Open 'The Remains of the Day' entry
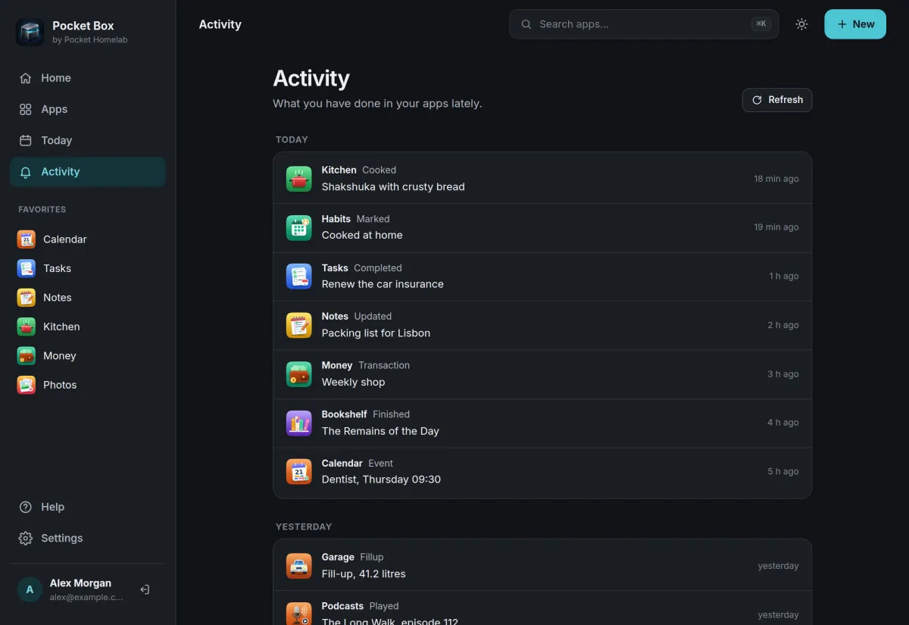 pyautogui.click(x=542, y=423)
